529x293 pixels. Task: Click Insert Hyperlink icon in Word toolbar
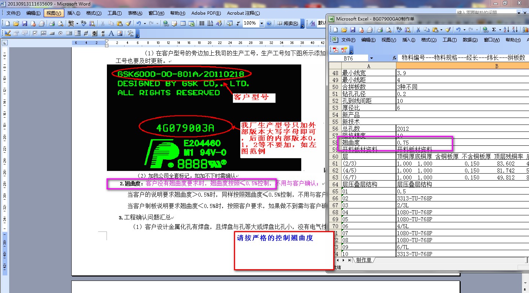tap(165, 23)
